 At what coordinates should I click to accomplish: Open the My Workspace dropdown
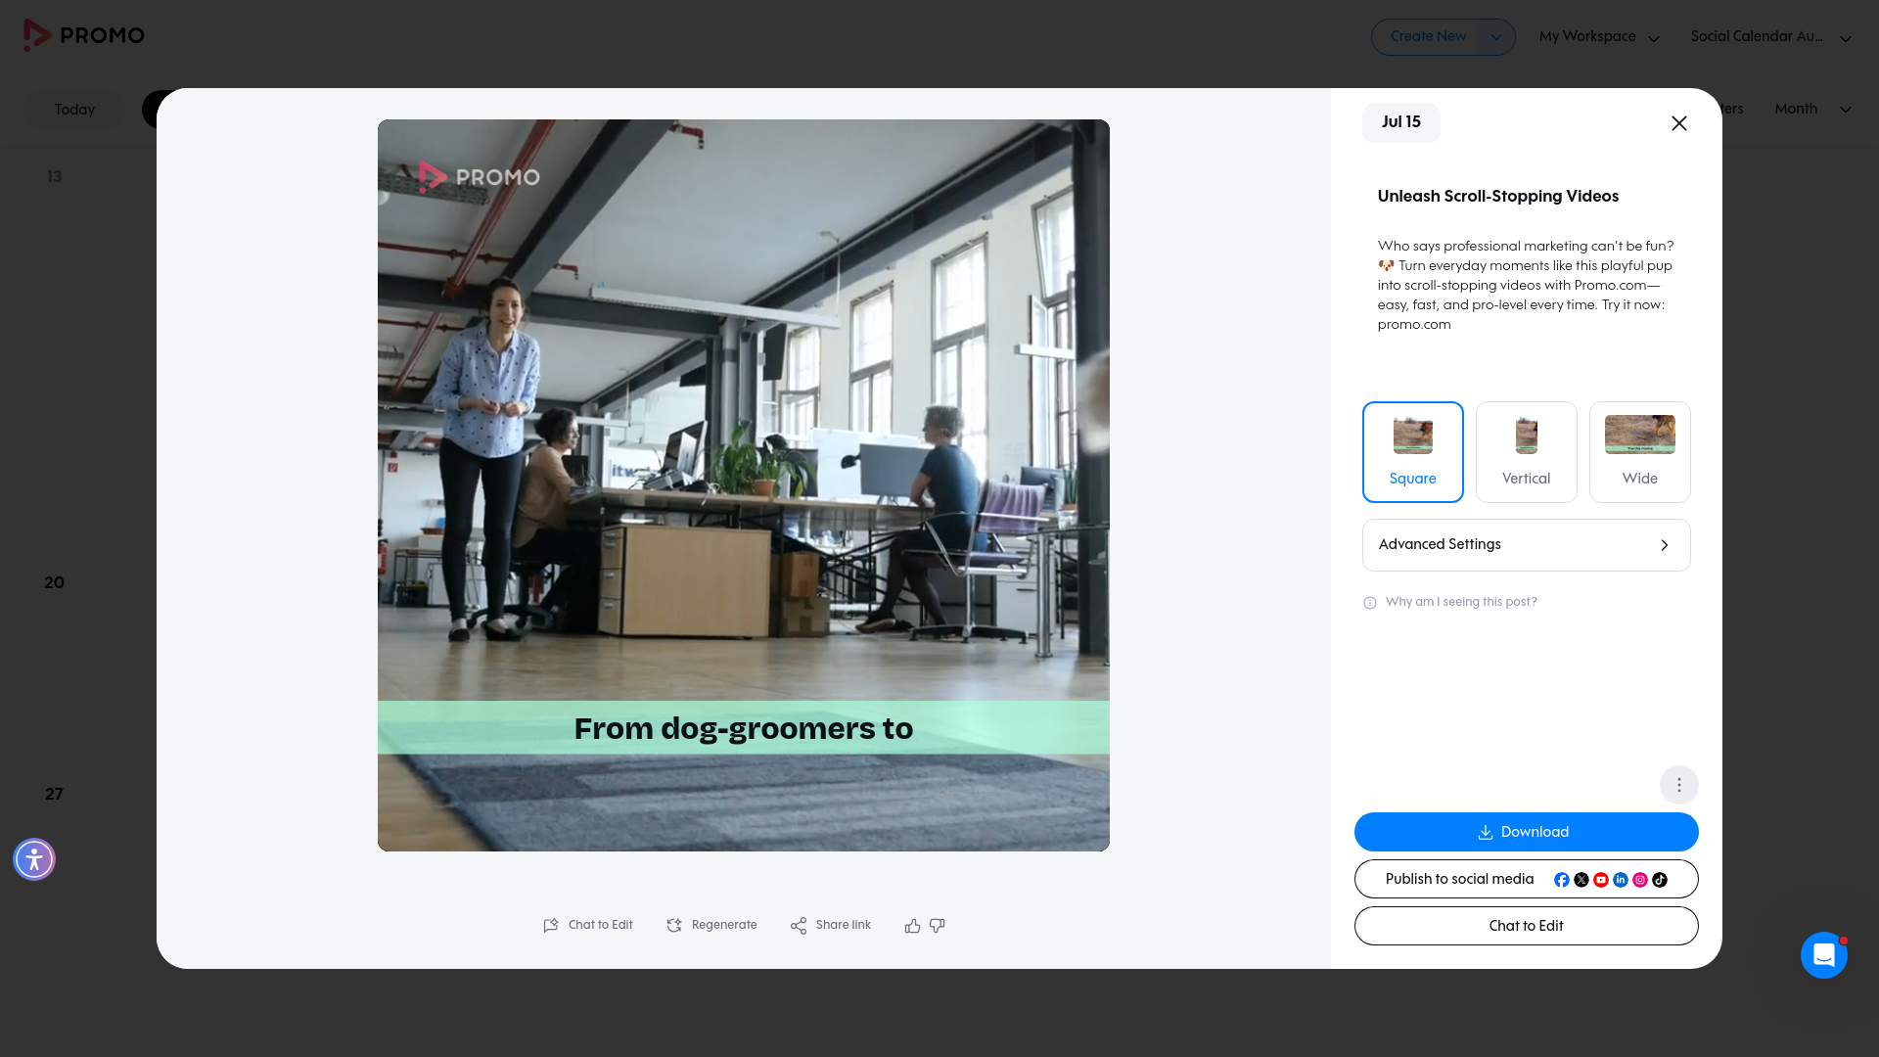(1599, 37)
